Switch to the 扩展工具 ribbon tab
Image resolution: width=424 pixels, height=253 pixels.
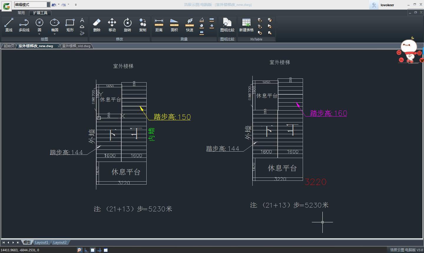point(40,13)
